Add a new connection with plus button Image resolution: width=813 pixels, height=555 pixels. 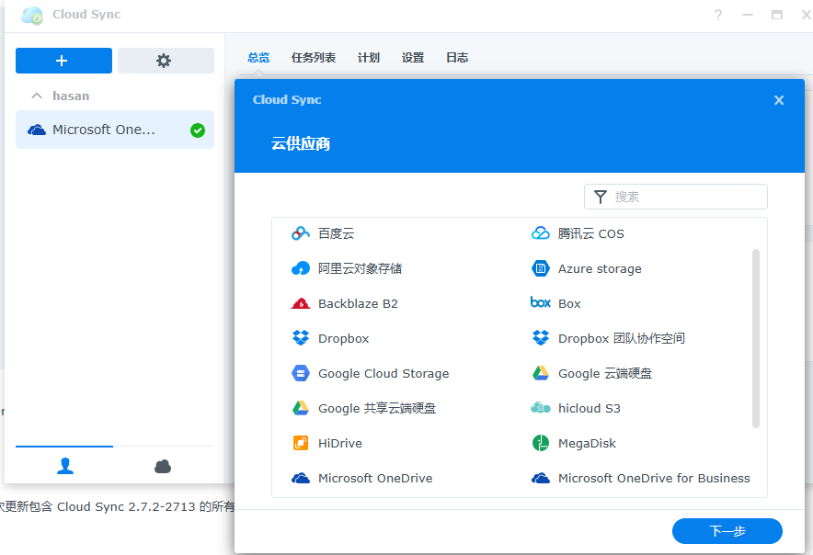pyautogui.click(x=63, y=61)
